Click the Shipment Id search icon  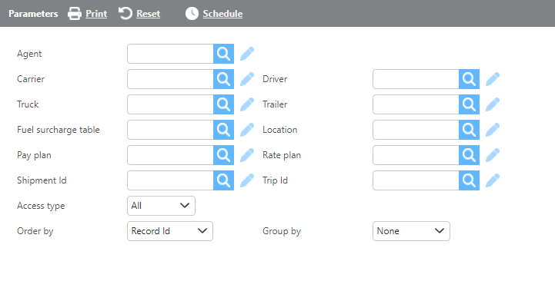pos(223,180)
